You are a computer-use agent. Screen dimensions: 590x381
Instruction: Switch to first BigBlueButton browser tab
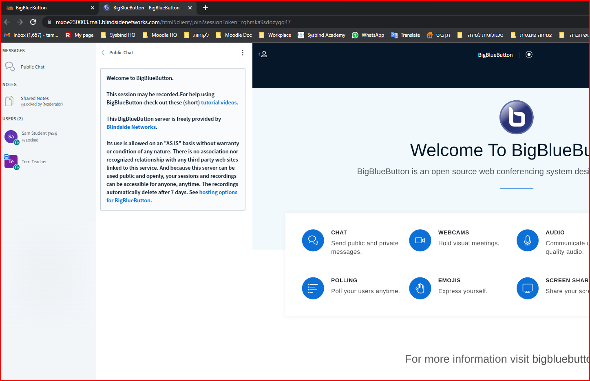pyautogui.click(x=49, y=8)
